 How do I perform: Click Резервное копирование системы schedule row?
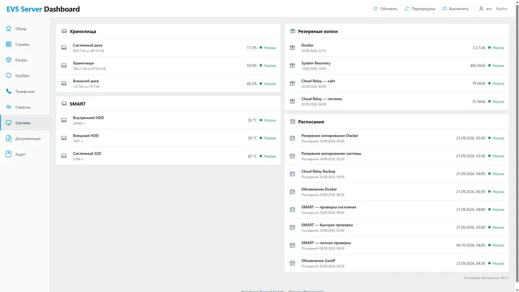pyautogui.click(x=396, y=156)
